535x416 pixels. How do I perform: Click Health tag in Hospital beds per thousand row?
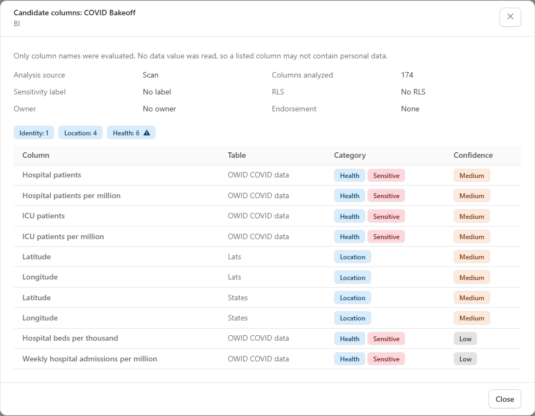pos(349,338)
